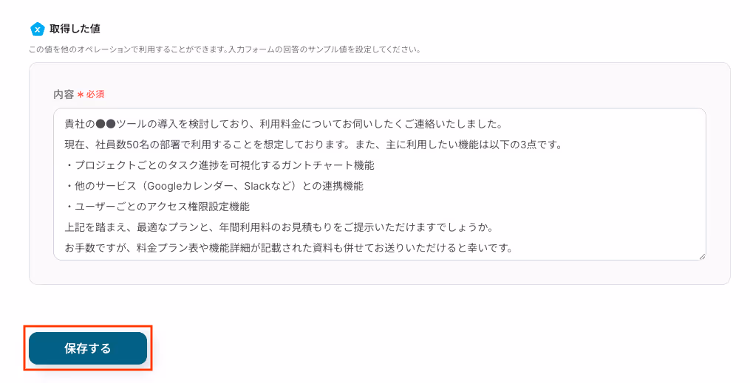This screenshot has width=750, height=383.
Task: Click the 取得した値 heading text
Action: [x=75, y=29]
